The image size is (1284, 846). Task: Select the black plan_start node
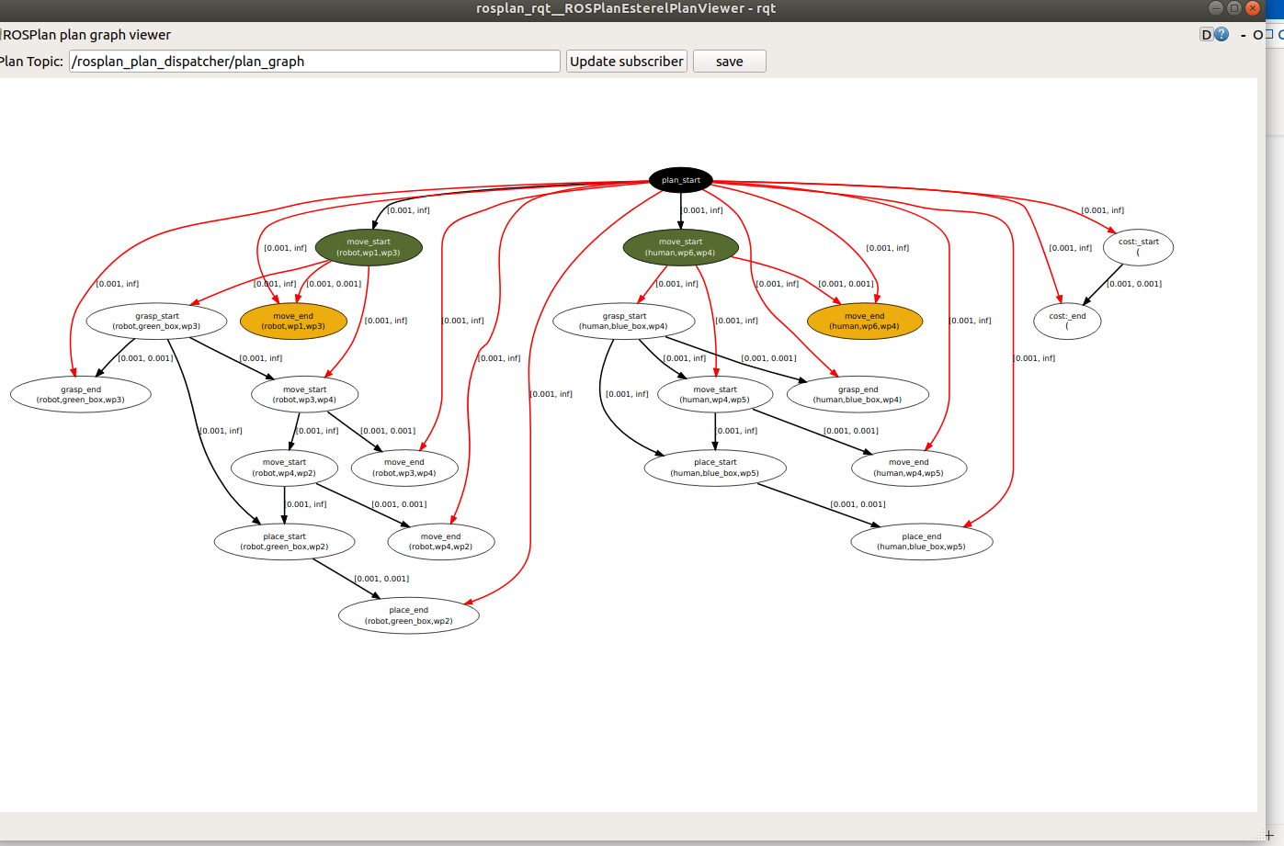click(x=679, y=180)
